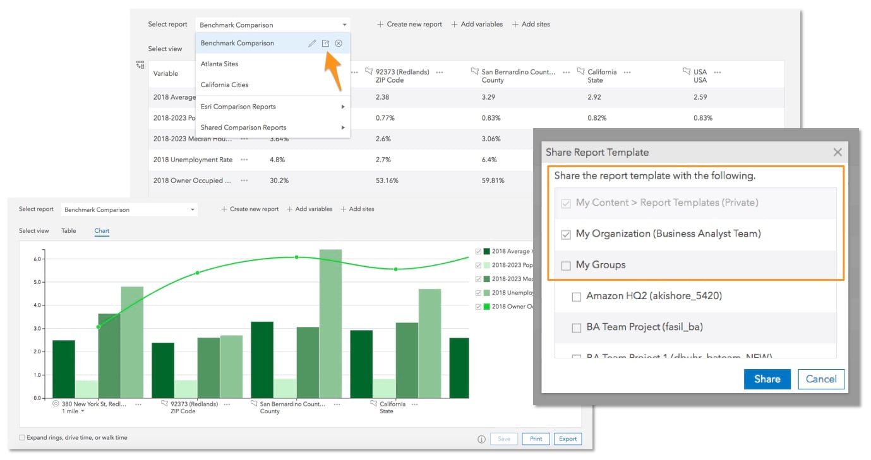Open the options menu for 92373 (Redlands) table column

click(439, 72)
